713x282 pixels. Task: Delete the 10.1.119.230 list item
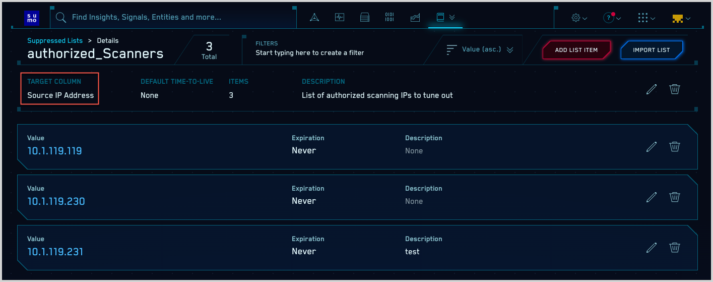[675, 197]
